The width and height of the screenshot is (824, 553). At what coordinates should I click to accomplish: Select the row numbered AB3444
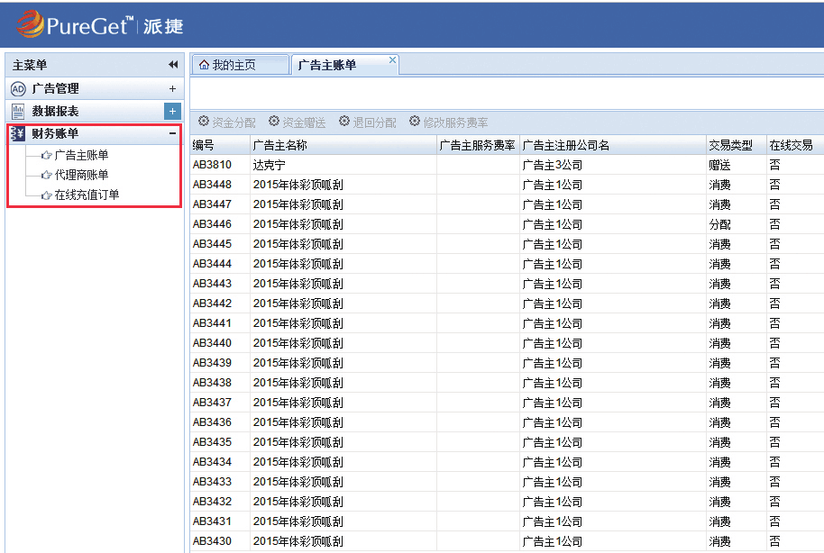coord(508,264)
